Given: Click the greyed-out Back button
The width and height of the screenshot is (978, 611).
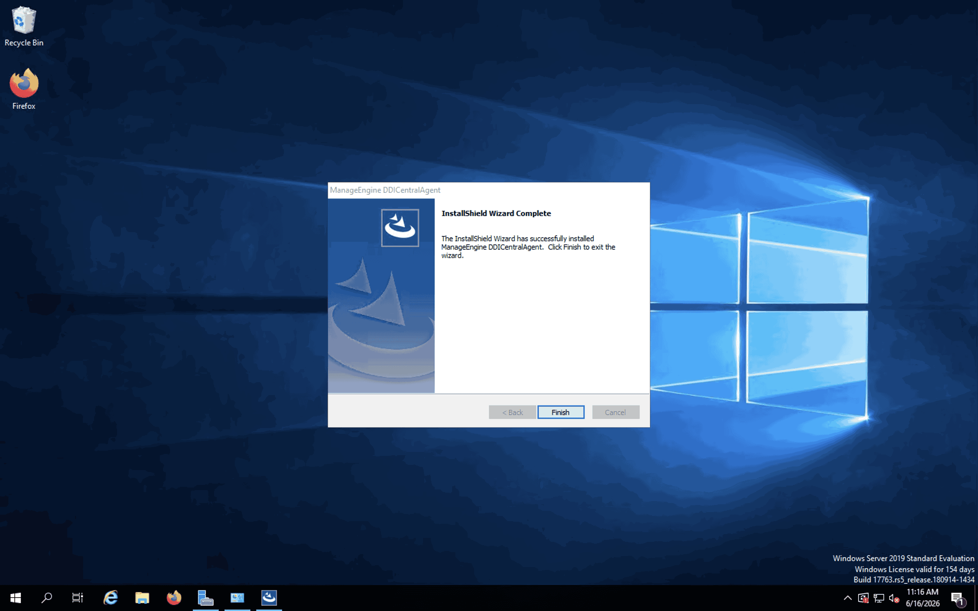Looking at the screenshot, I should tap(512, 412).
